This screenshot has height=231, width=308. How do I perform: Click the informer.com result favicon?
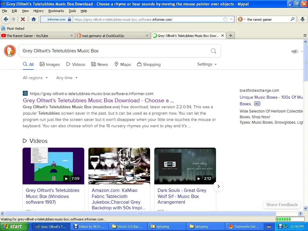pos(25,93)
